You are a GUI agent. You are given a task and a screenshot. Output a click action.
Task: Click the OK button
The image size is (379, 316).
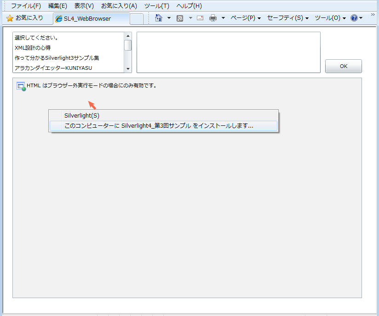click(x=343, y=66)
